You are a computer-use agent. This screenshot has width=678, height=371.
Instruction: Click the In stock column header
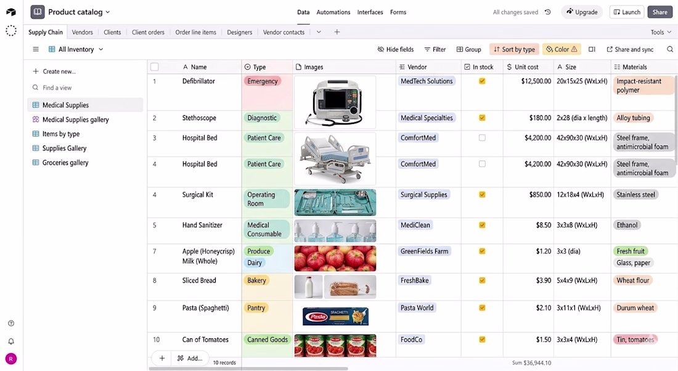coord(482,67)
